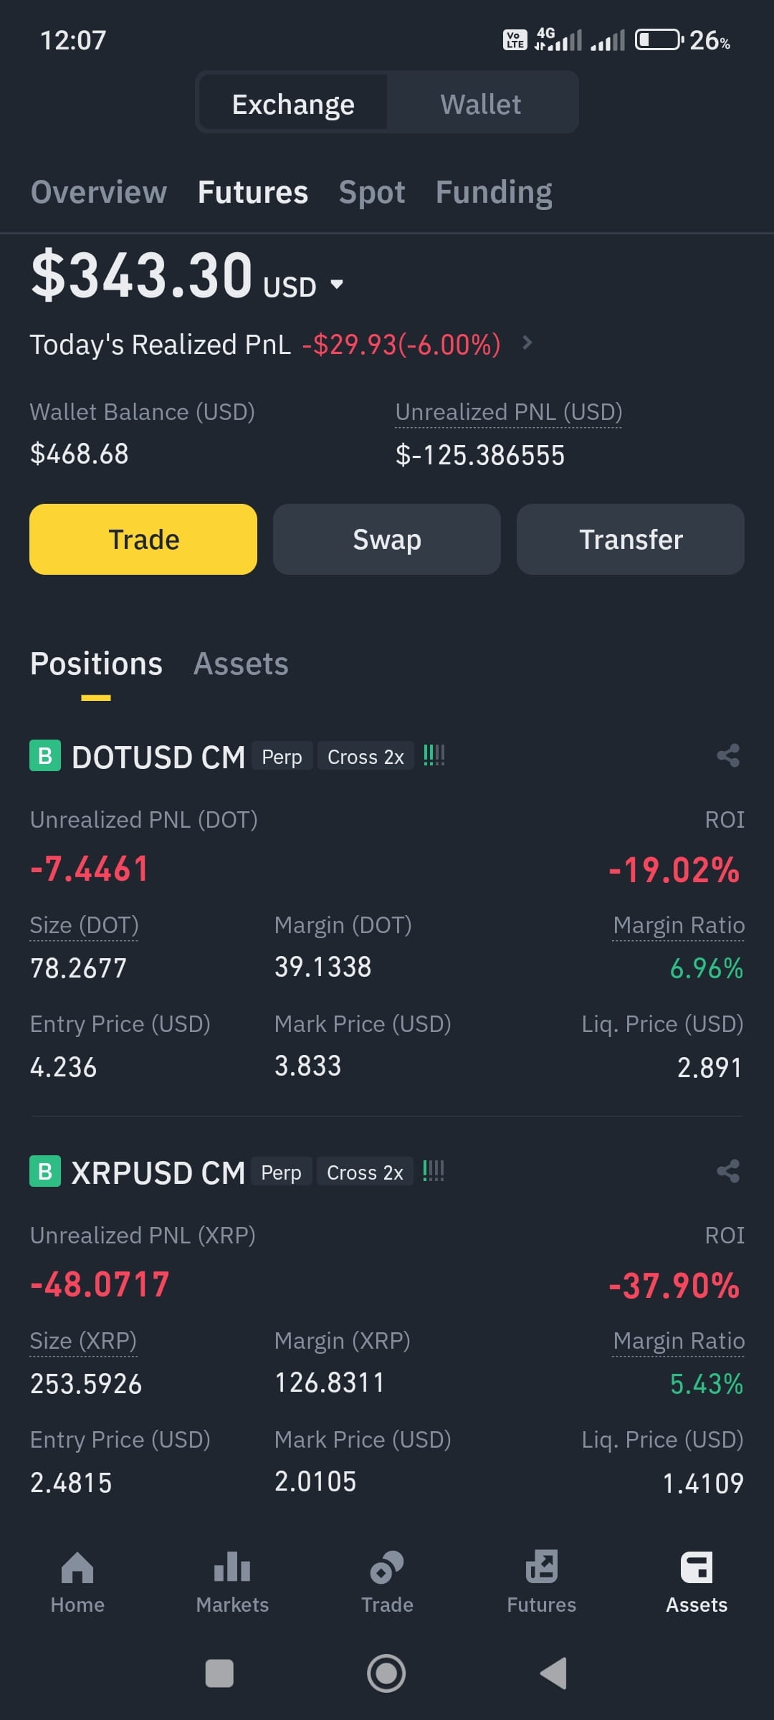Switch to the Wallet toggle
Viewport: 774px width, 1720px height.
[x=481, y=104]
